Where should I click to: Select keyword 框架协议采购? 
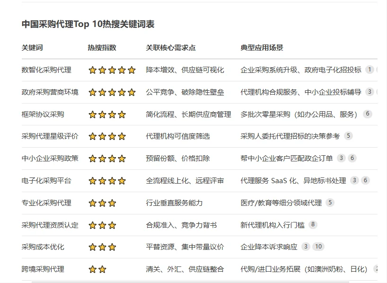(x=43, y=115)
